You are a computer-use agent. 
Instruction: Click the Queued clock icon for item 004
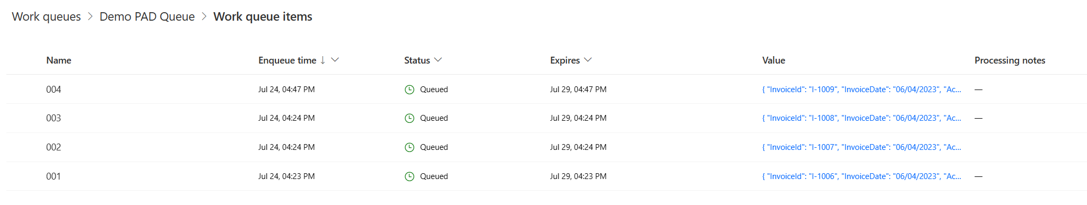pos(409,90)
